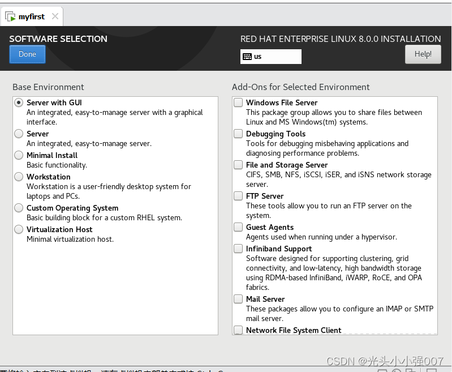The width and height of the screenshot is (452, 372).
Task: Click the Workstation label text
Action: point(49,177)
